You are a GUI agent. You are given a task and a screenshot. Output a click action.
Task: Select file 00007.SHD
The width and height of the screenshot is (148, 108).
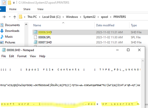[45, 42]
